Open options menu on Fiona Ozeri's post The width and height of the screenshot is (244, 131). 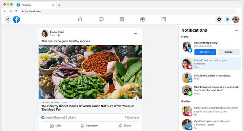(136, 33)
